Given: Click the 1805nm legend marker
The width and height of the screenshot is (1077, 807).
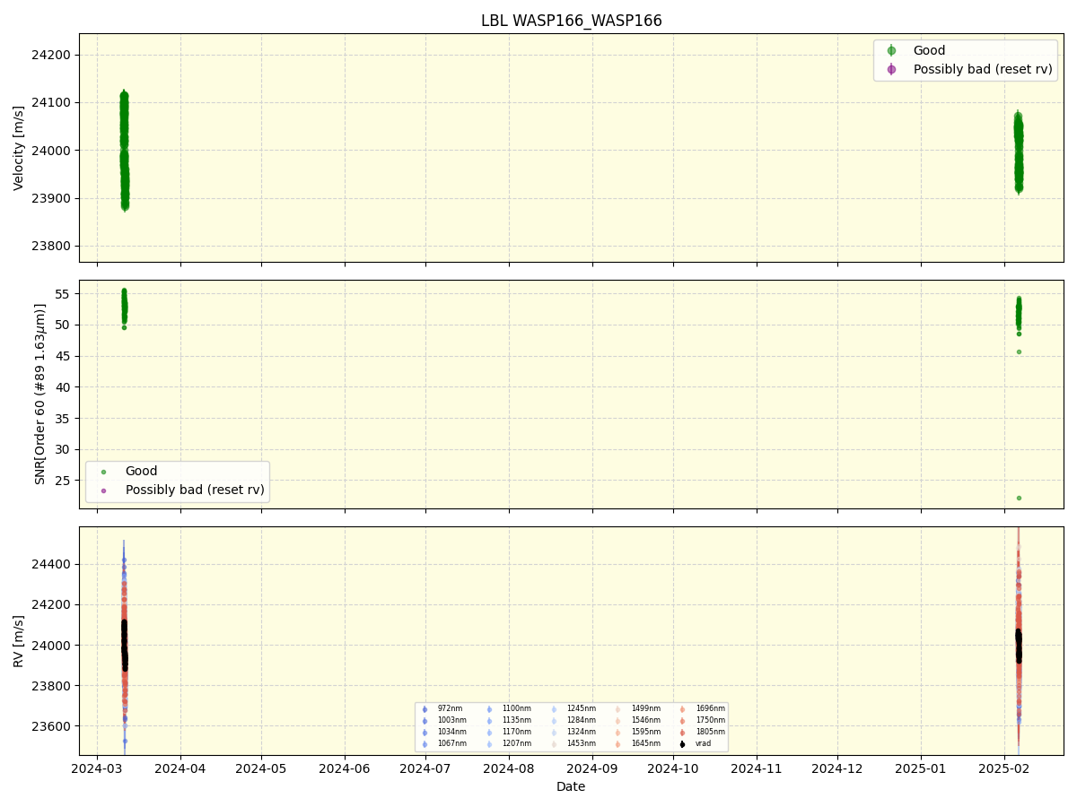Looking at the screenshot, I should tap(682, 733).
